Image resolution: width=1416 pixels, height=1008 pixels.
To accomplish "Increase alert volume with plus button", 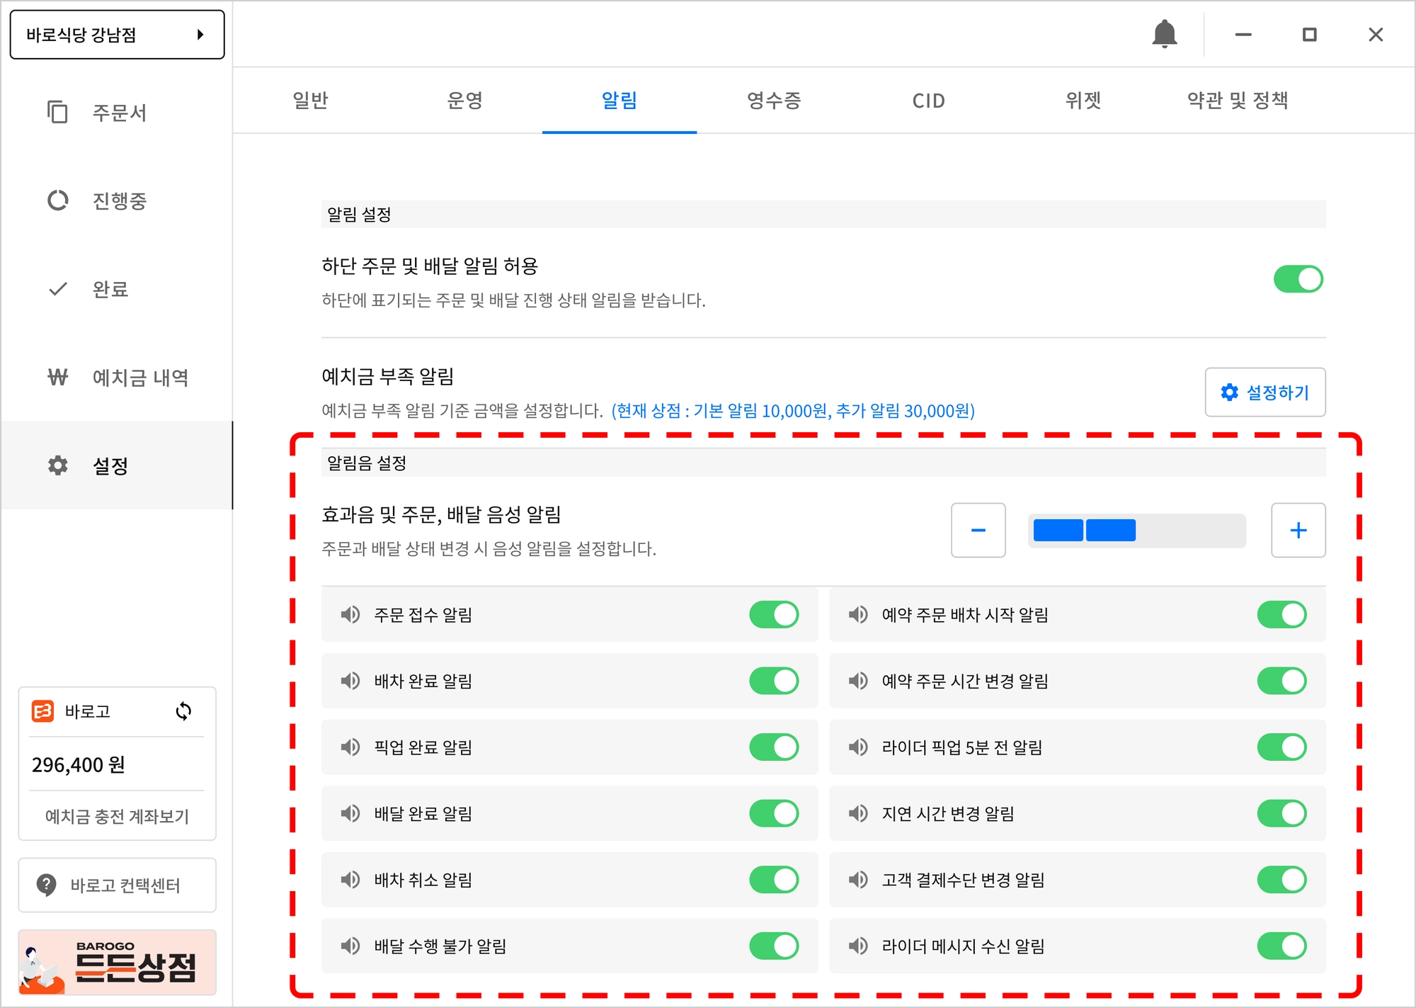I will [x=1298, y=531].
